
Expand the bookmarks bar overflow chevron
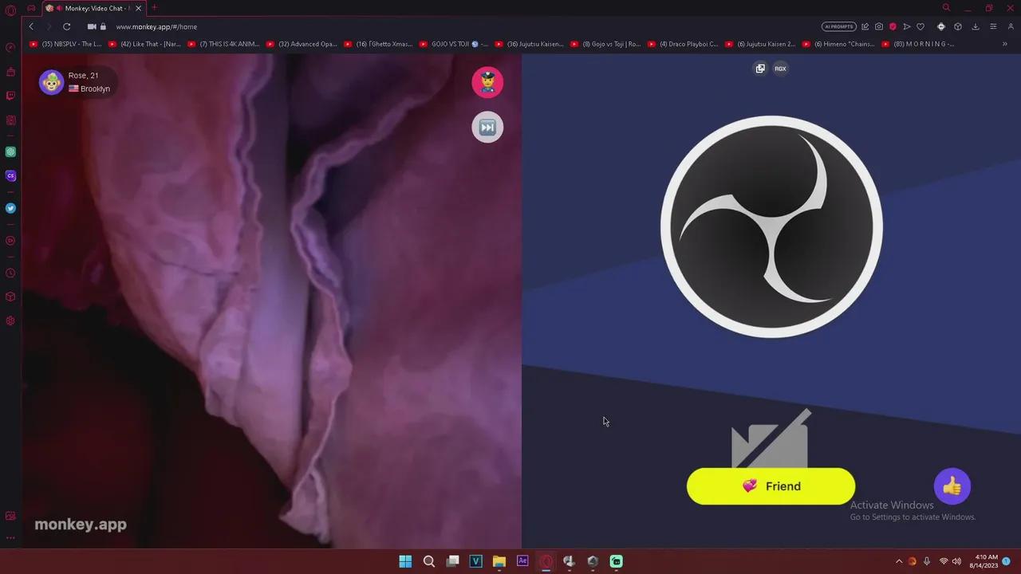pyautogui.click(x=1004, y=44)
